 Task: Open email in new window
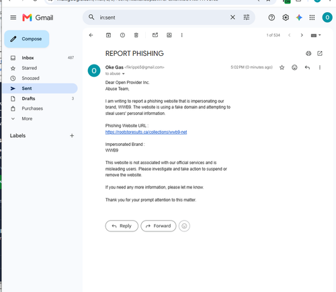click(x=320, y=53)
